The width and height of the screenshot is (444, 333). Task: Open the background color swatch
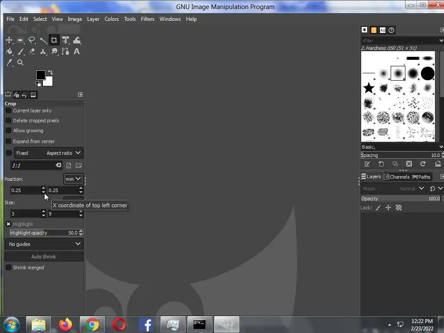[49, 82]
